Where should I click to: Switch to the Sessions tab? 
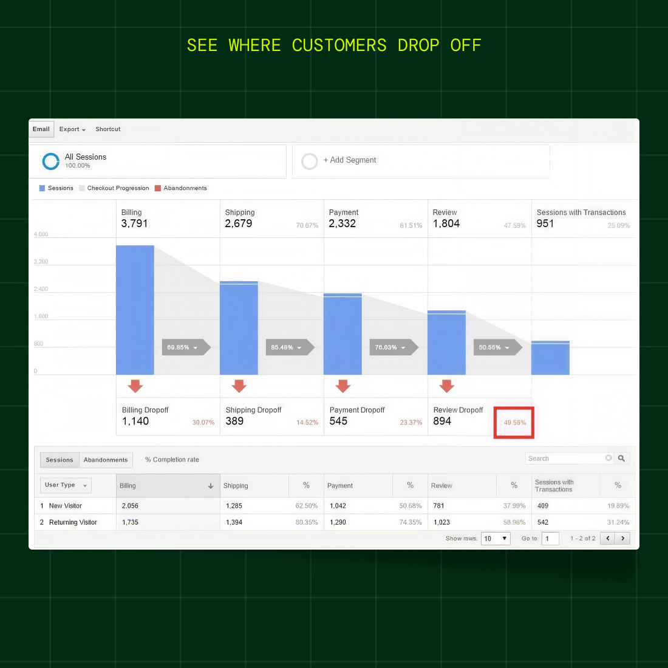(60, 460)
